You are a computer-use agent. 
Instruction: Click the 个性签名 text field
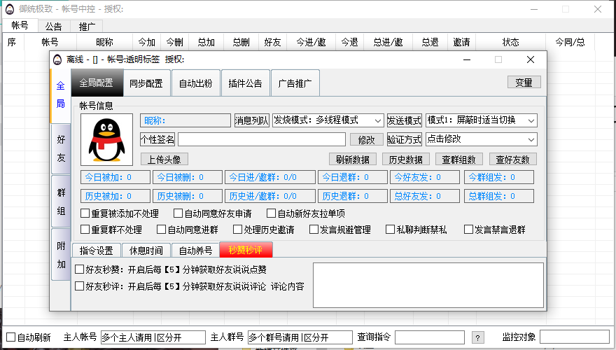[x=262, y=139]
